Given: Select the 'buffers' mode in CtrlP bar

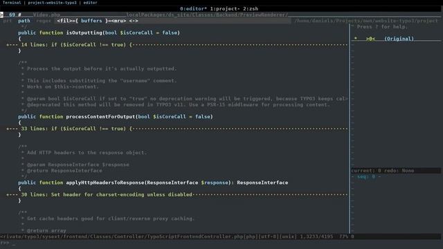Looking at the screenshot, I should click(91, 21).
